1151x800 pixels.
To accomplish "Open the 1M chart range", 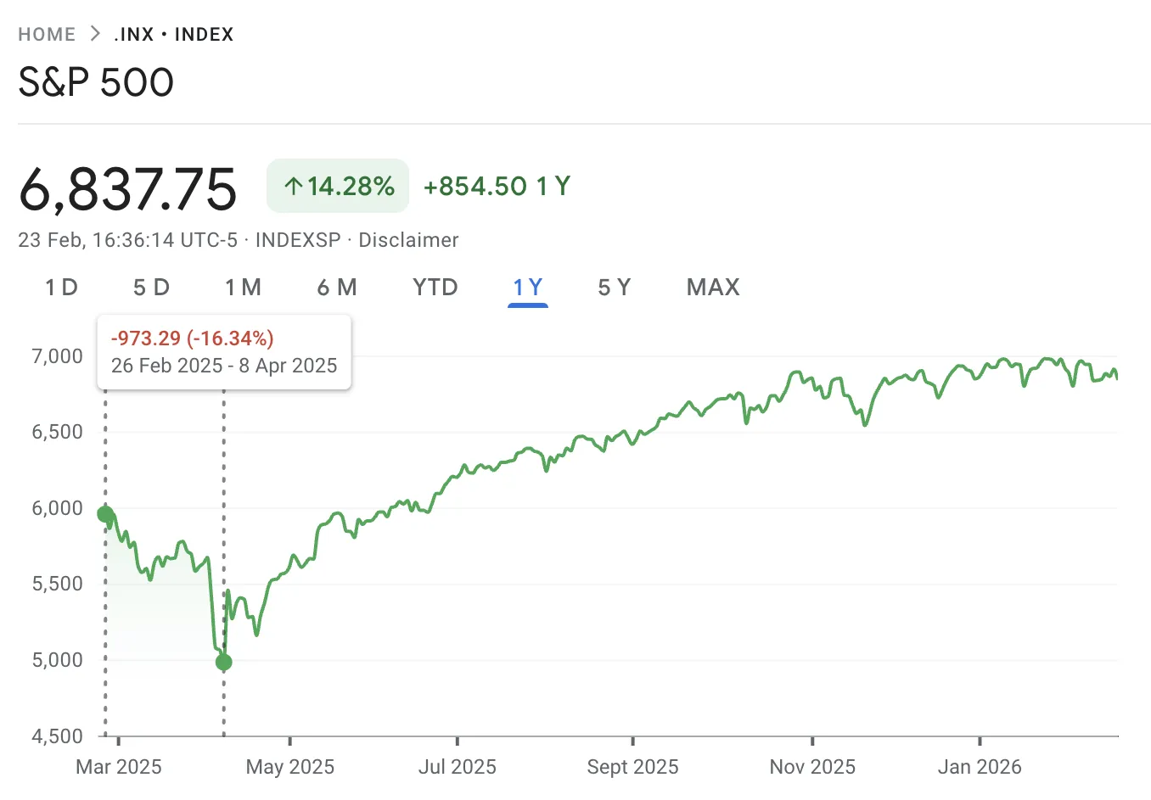I will point(244,288).
